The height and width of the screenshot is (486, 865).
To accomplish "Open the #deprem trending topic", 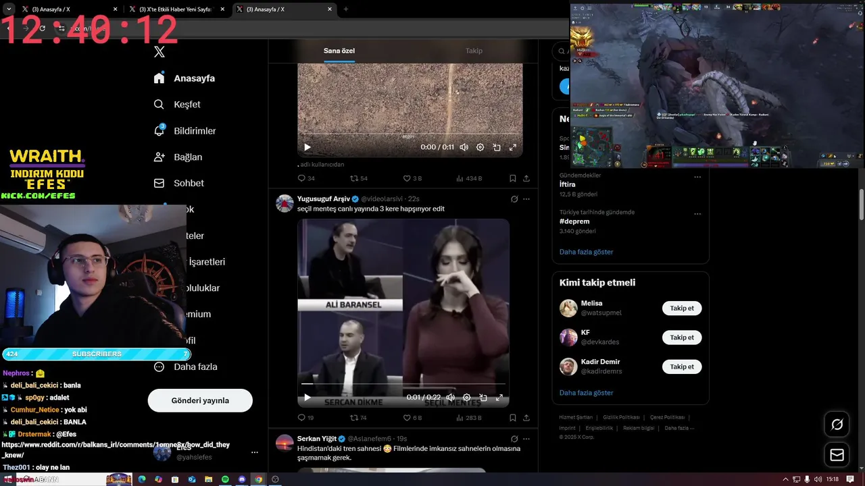I will (x=574, y=221).
